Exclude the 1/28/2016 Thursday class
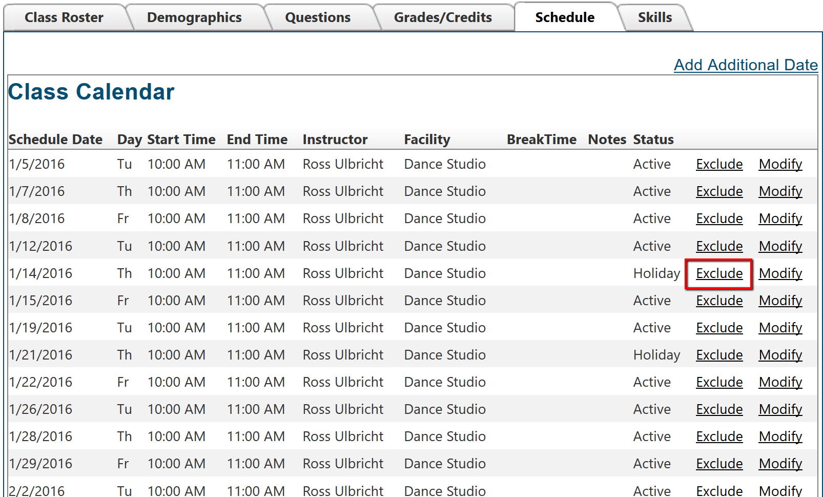823x497 pixels. click(719, 436)
